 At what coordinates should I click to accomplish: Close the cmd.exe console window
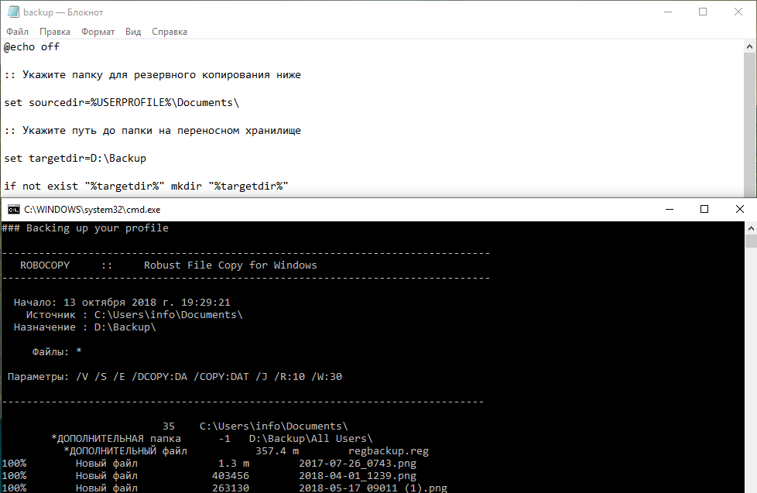click(740, 209)
